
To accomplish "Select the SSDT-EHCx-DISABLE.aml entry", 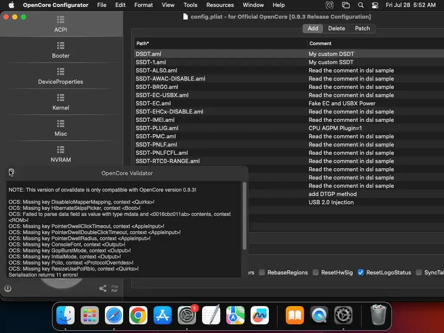I will [289, 111].
